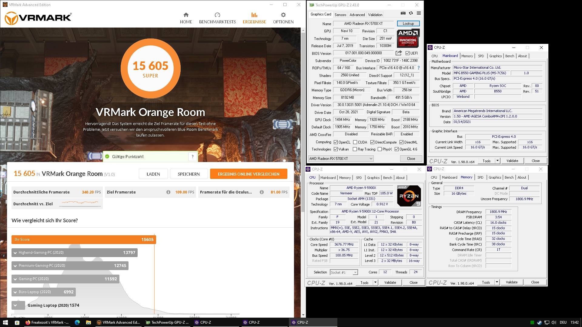Open Bench tab in CPU-Z CPU window
Screen dimensions: 582x327
(387, 178)
